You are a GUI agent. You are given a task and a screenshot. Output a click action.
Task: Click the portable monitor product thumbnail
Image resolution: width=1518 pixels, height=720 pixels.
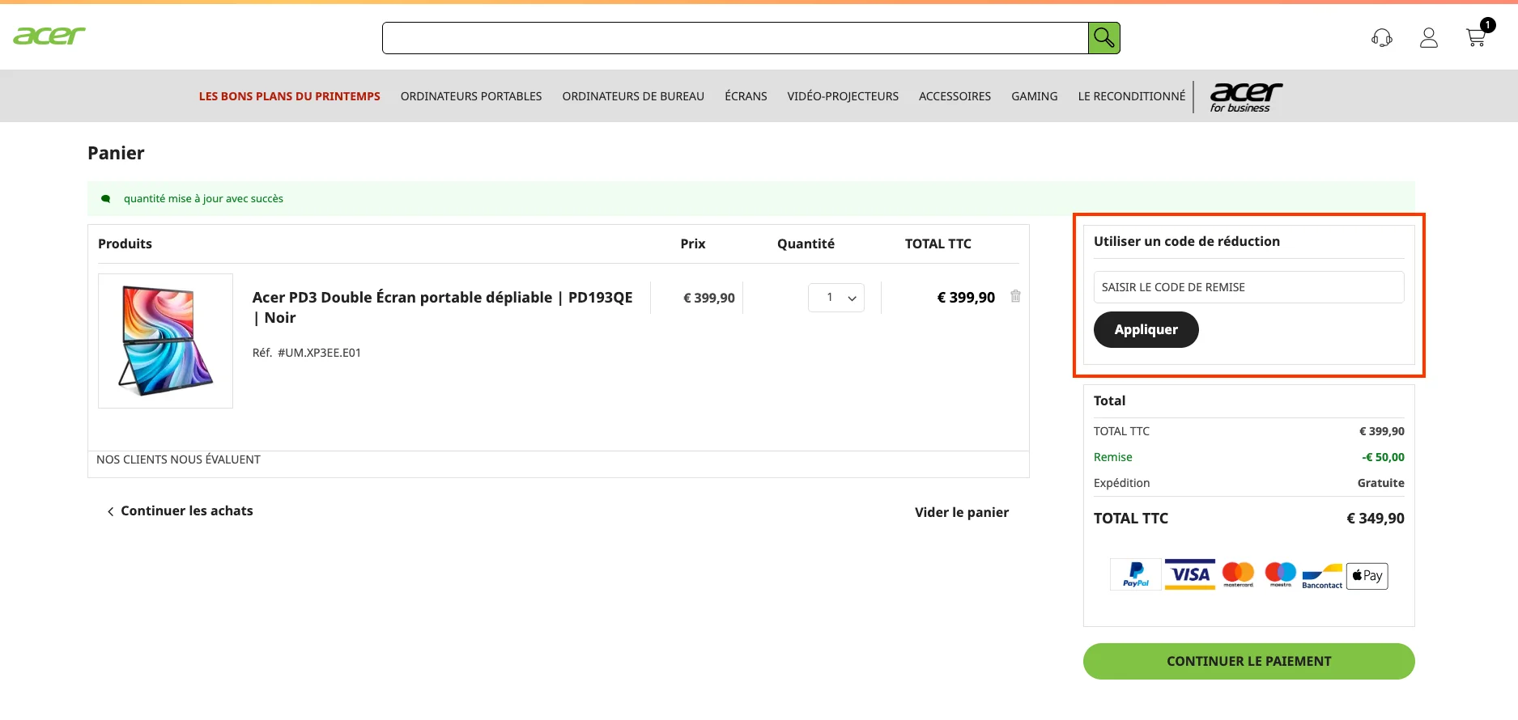[x=166, y=341]
